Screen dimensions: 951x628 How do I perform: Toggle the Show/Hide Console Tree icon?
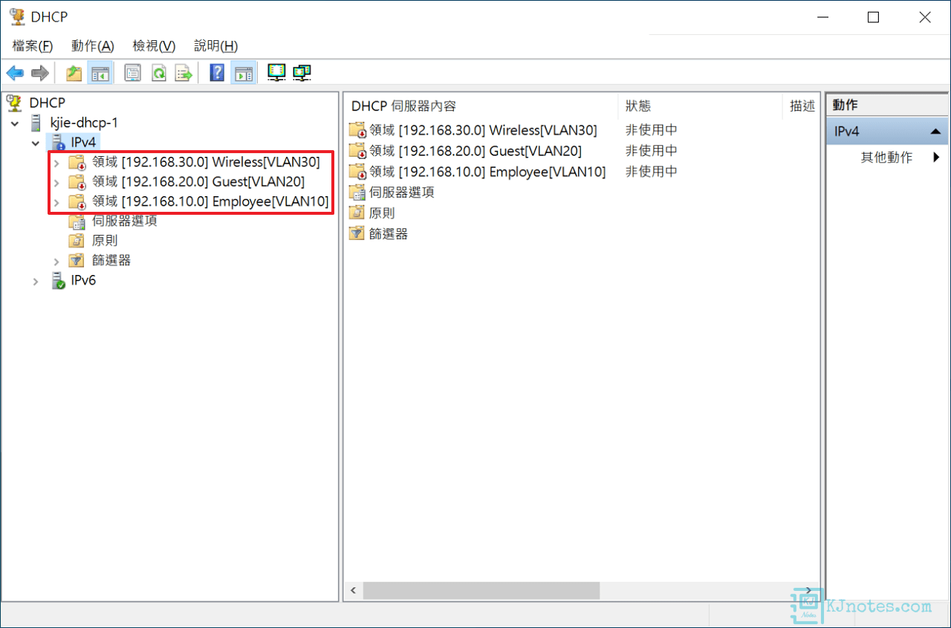100,73
